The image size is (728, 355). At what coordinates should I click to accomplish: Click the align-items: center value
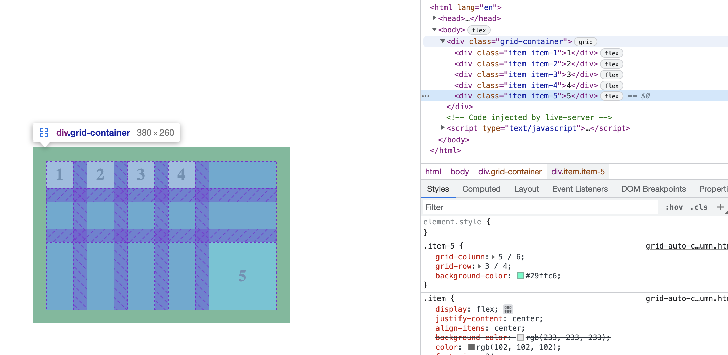pyautogui.click(x=508, y=328)
